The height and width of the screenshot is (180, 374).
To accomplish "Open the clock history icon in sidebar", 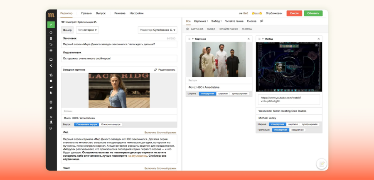I will click(x=51, y=32).
